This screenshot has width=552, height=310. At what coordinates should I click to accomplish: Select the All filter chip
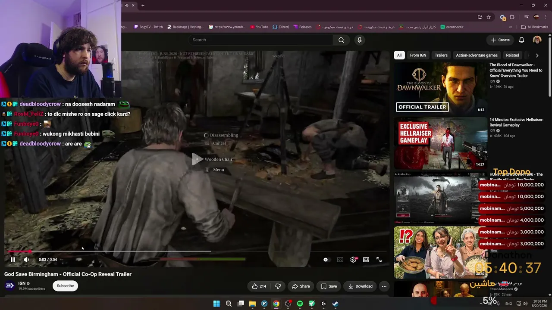click(x=399, y=55)
